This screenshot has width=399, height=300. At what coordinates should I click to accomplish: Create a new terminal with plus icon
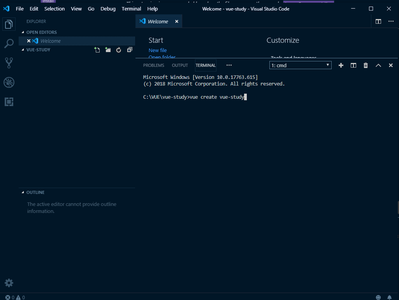click(341, 66)
